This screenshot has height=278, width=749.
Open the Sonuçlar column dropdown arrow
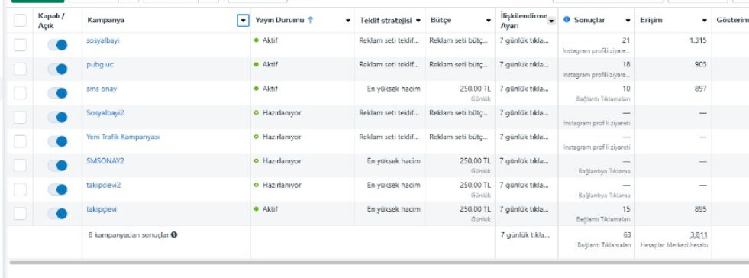click(x=628, y=21)
